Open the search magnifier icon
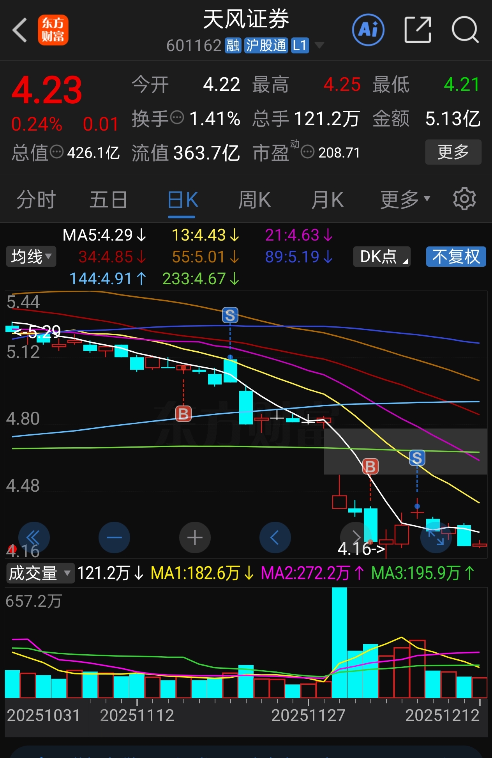Screen dimensions: 492x758 tap(465, 30)
